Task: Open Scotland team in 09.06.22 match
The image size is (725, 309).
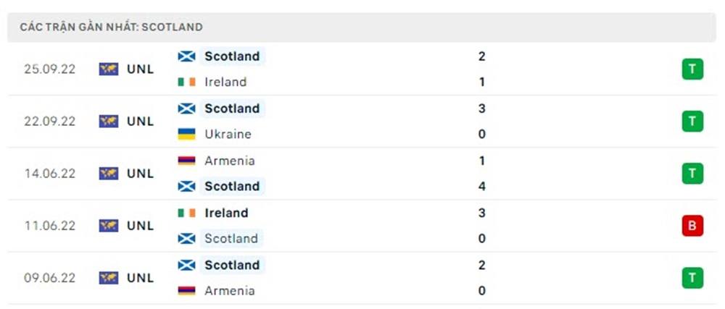Action: click(231, 265)
